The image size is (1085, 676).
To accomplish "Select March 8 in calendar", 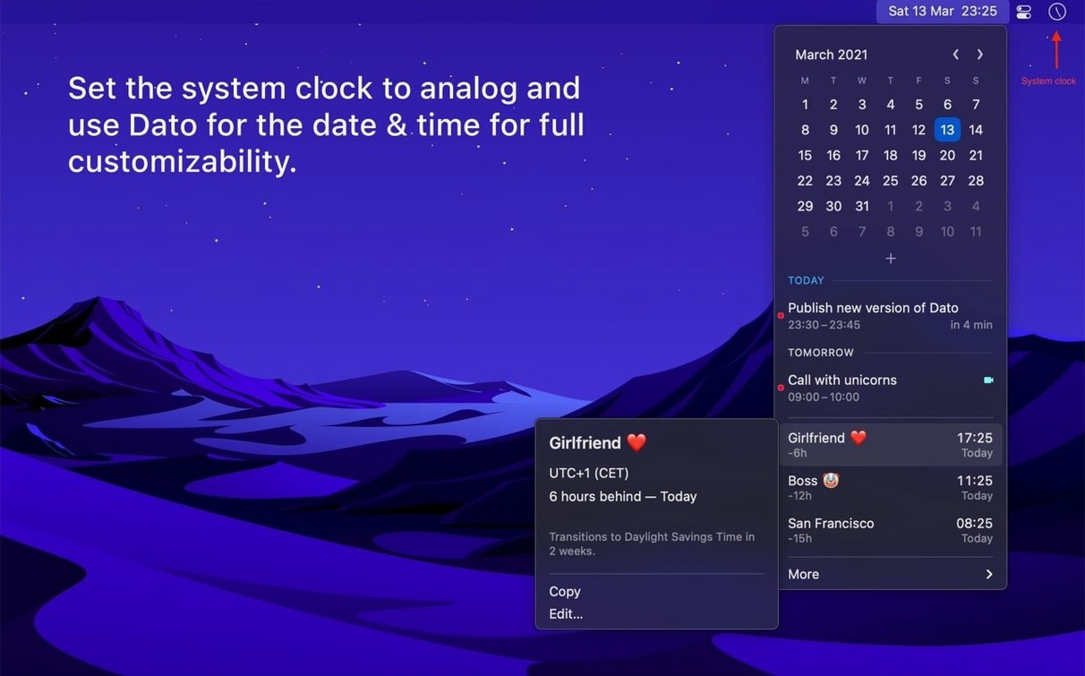I will pyautogui.click(x=805, y=130).
